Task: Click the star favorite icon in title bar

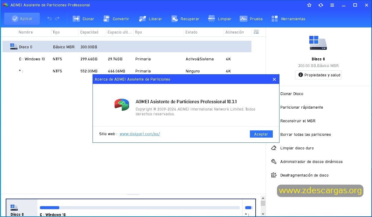Action: click(x=309, y=5)
